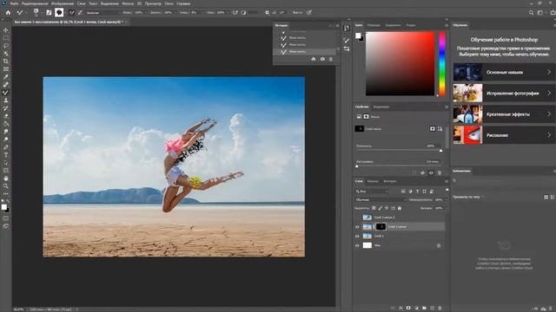Open the brush mode dropdown in options bar
556x312 pixels.
point(103,12)
